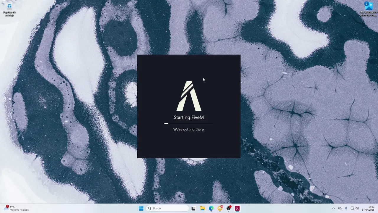Select the FiveM taskbar icon
Viewport: 378px width, 213px height.
coord(237,208)
